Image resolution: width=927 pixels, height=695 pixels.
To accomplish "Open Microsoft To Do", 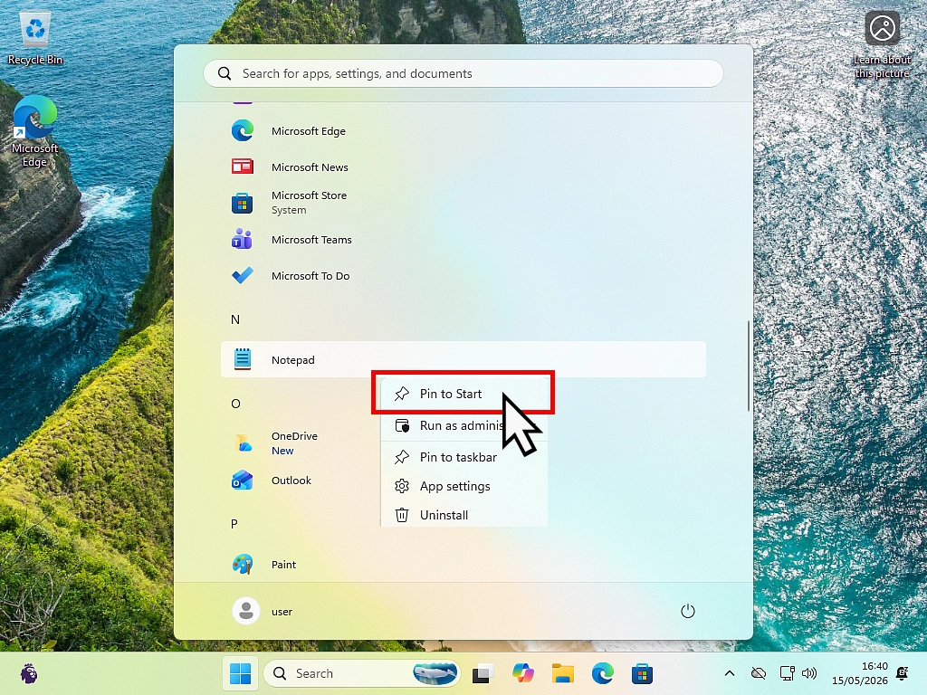I will click(463, 275).
